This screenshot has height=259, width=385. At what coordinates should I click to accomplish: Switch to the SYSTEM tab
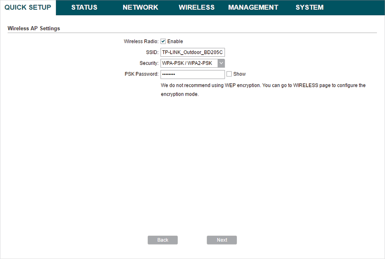(309, 8)
